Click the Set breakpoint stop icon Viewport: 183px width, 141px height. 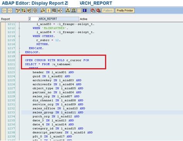[93, 10]
